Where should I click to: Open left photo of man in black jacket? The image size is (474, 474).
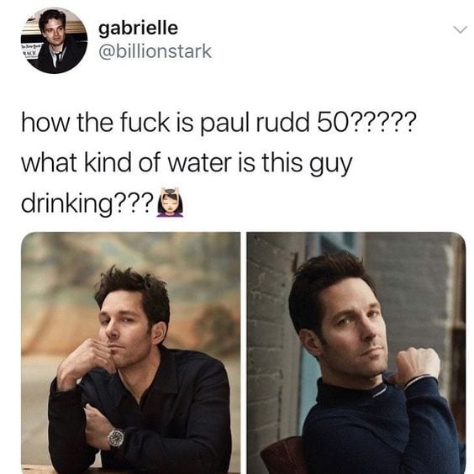click(131, 353)
